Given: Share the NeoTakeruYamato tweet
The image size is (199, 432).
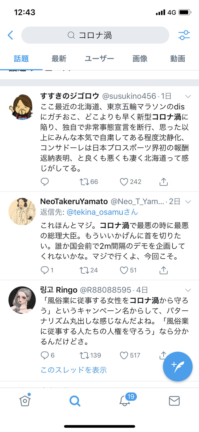Looking at the screenshot, I should tap(164, 270).
